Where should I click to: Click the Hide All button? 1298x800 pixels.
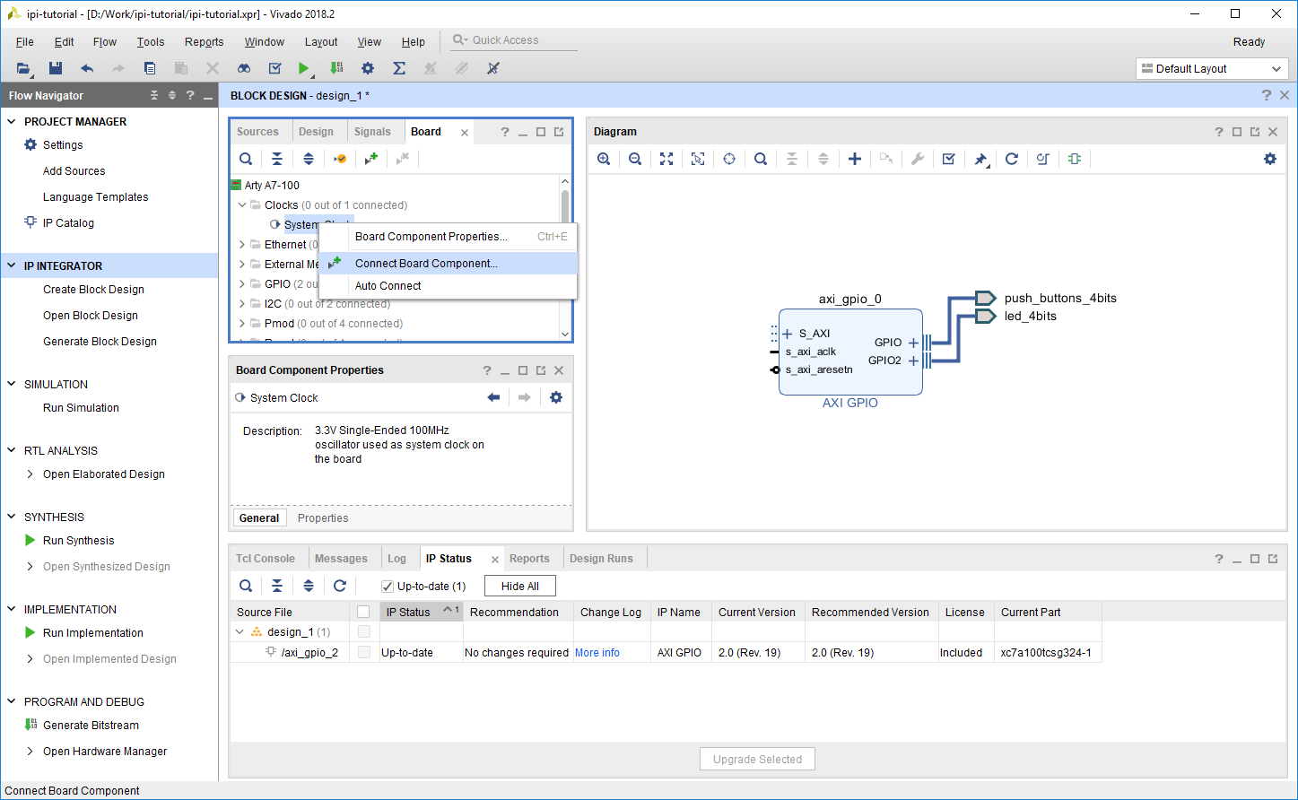pos(520,587)
